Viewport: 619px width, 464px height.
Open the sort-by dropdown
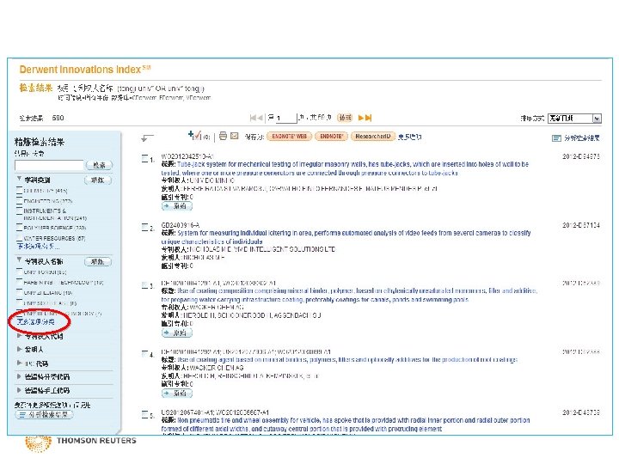[x=574, y=118]
